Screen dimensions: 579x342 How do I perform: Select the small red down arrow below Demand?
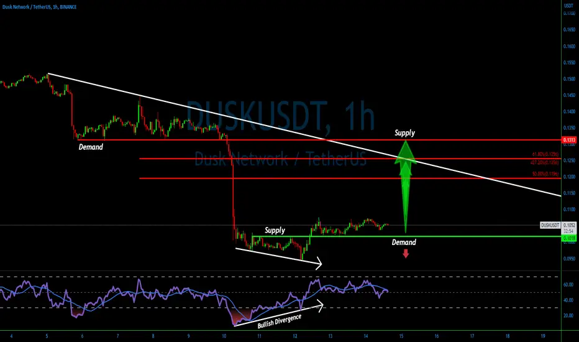coord(406,253)
